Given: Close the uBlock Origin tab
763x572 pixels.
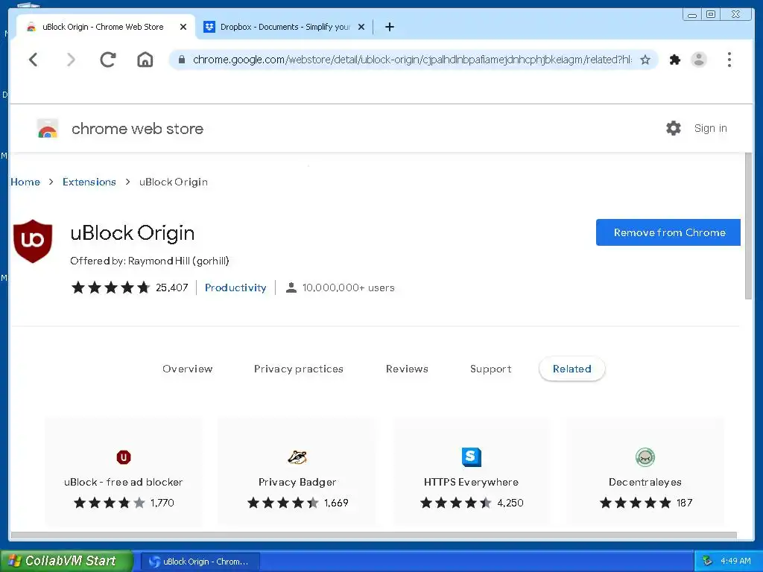Looking at the screenshot, I should (183, 28).
